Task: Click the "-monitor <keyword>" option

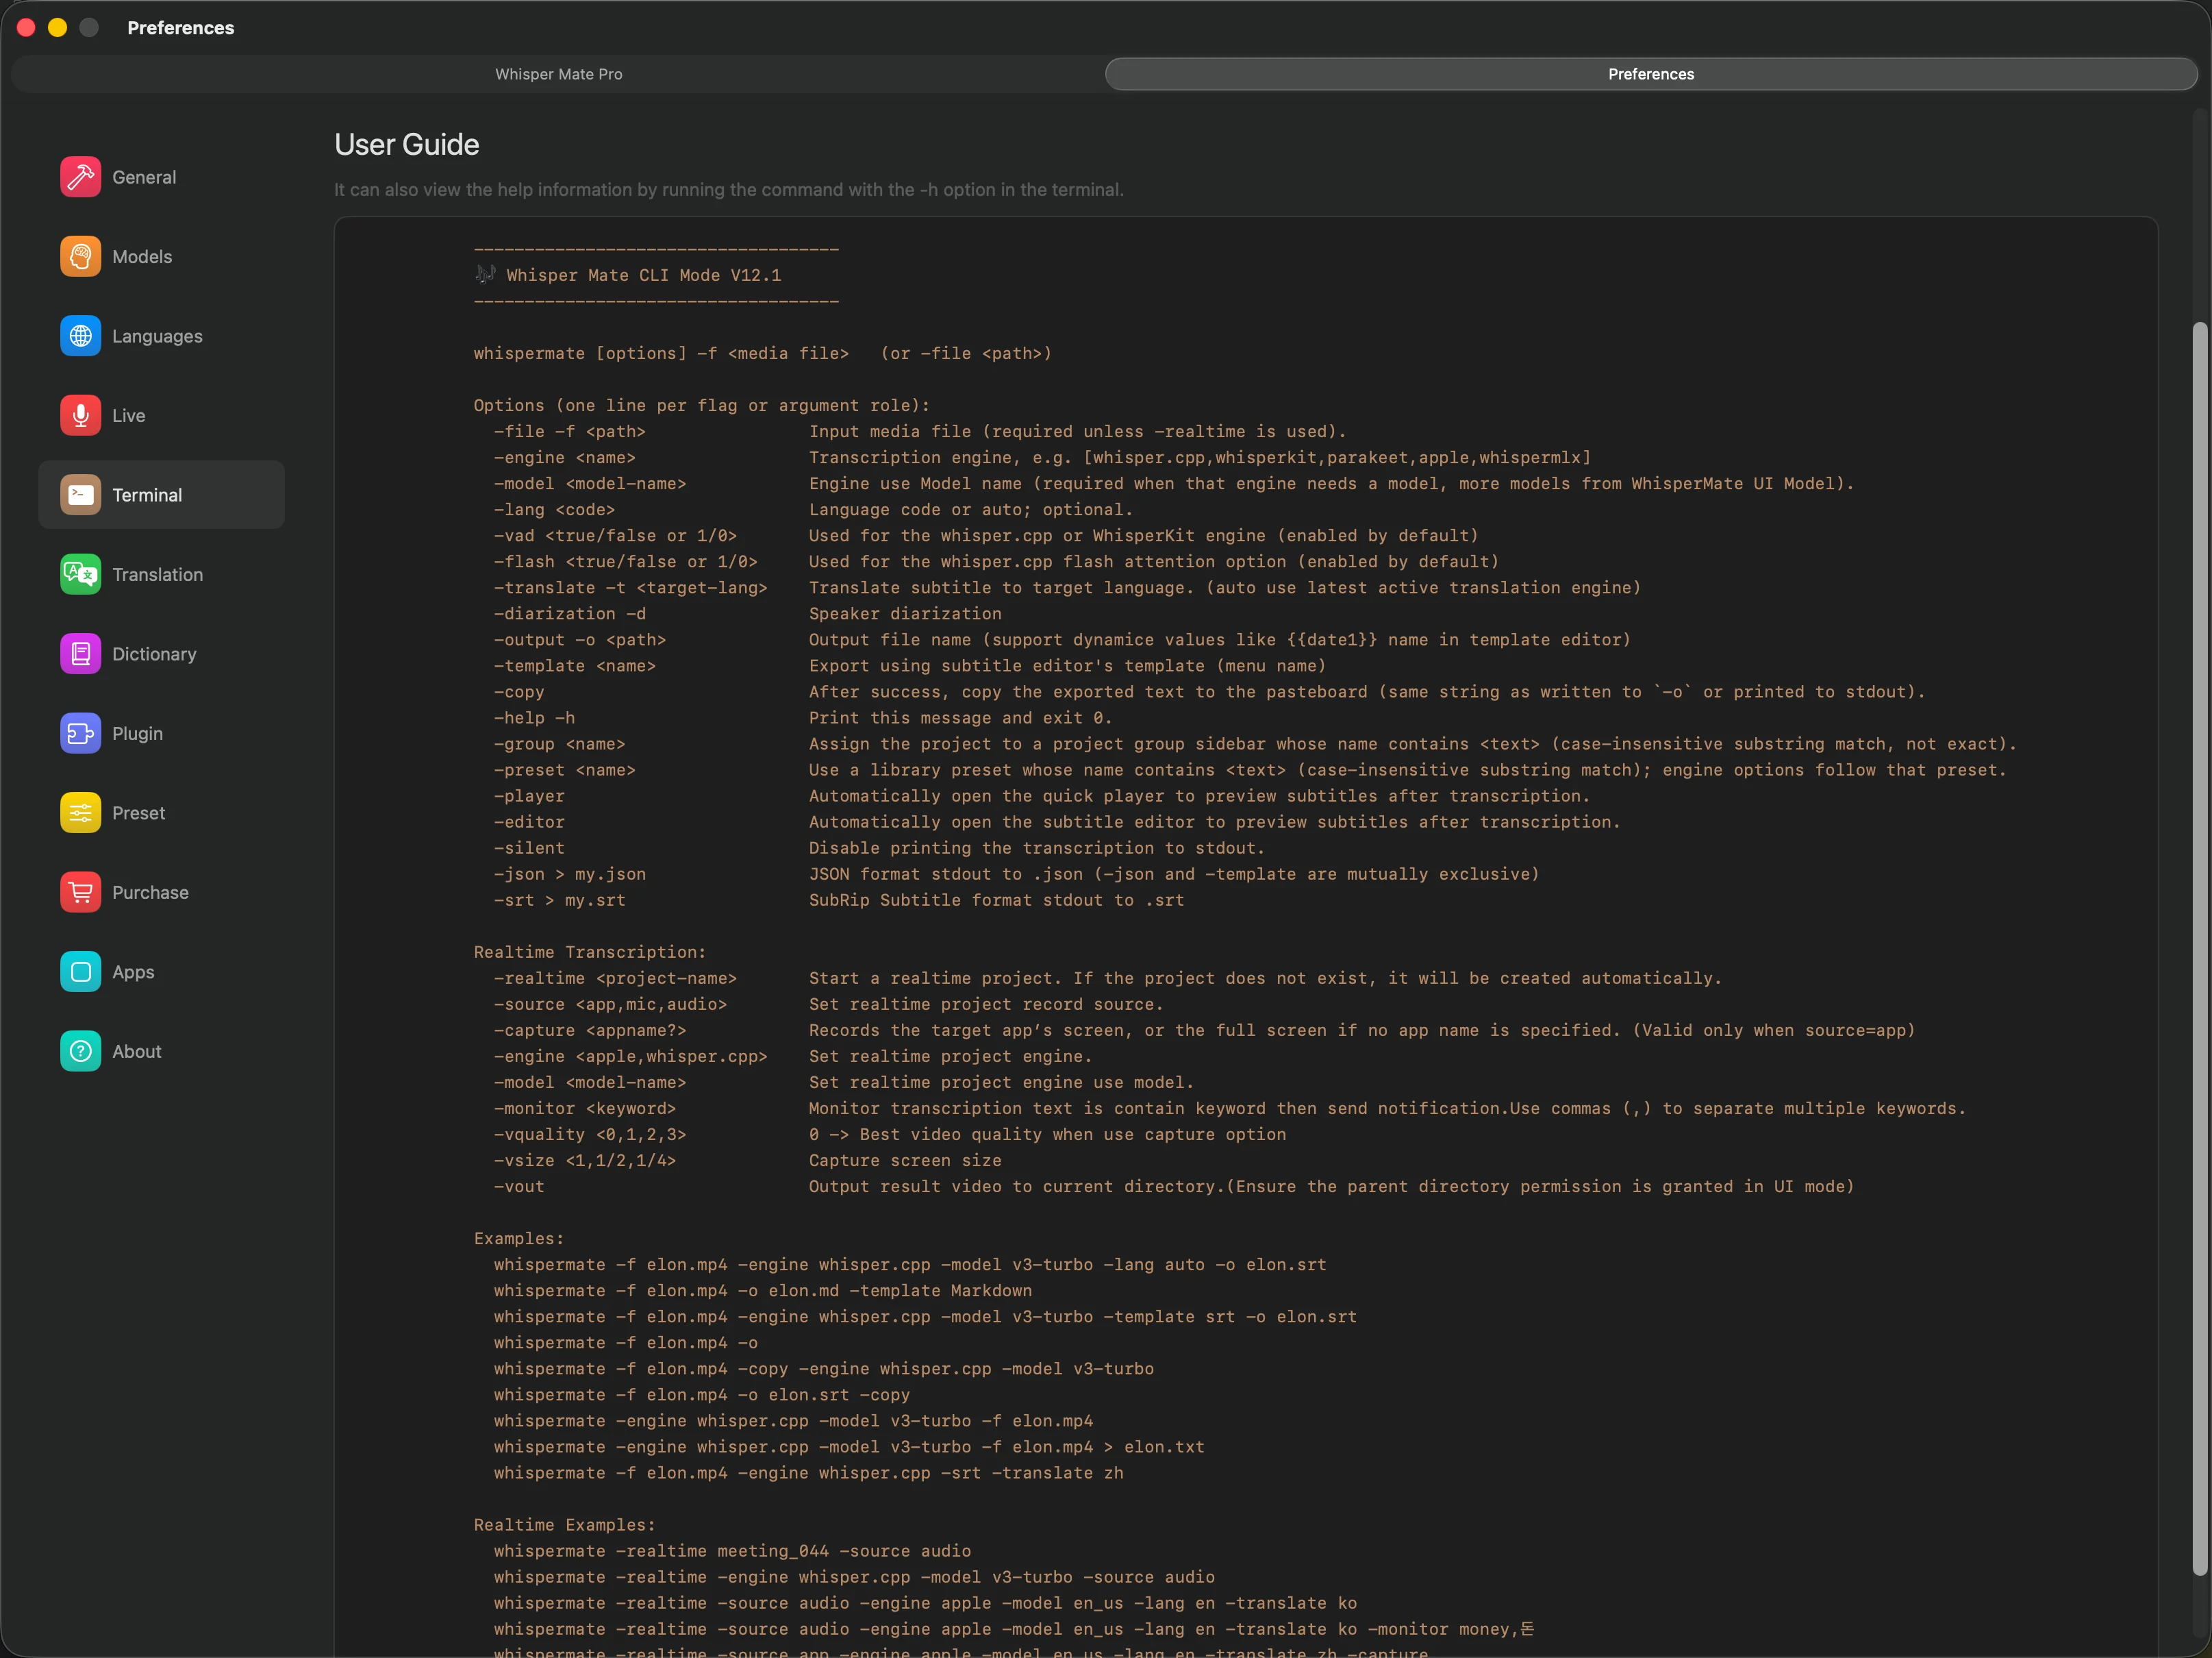Action: click(585, 1108)
